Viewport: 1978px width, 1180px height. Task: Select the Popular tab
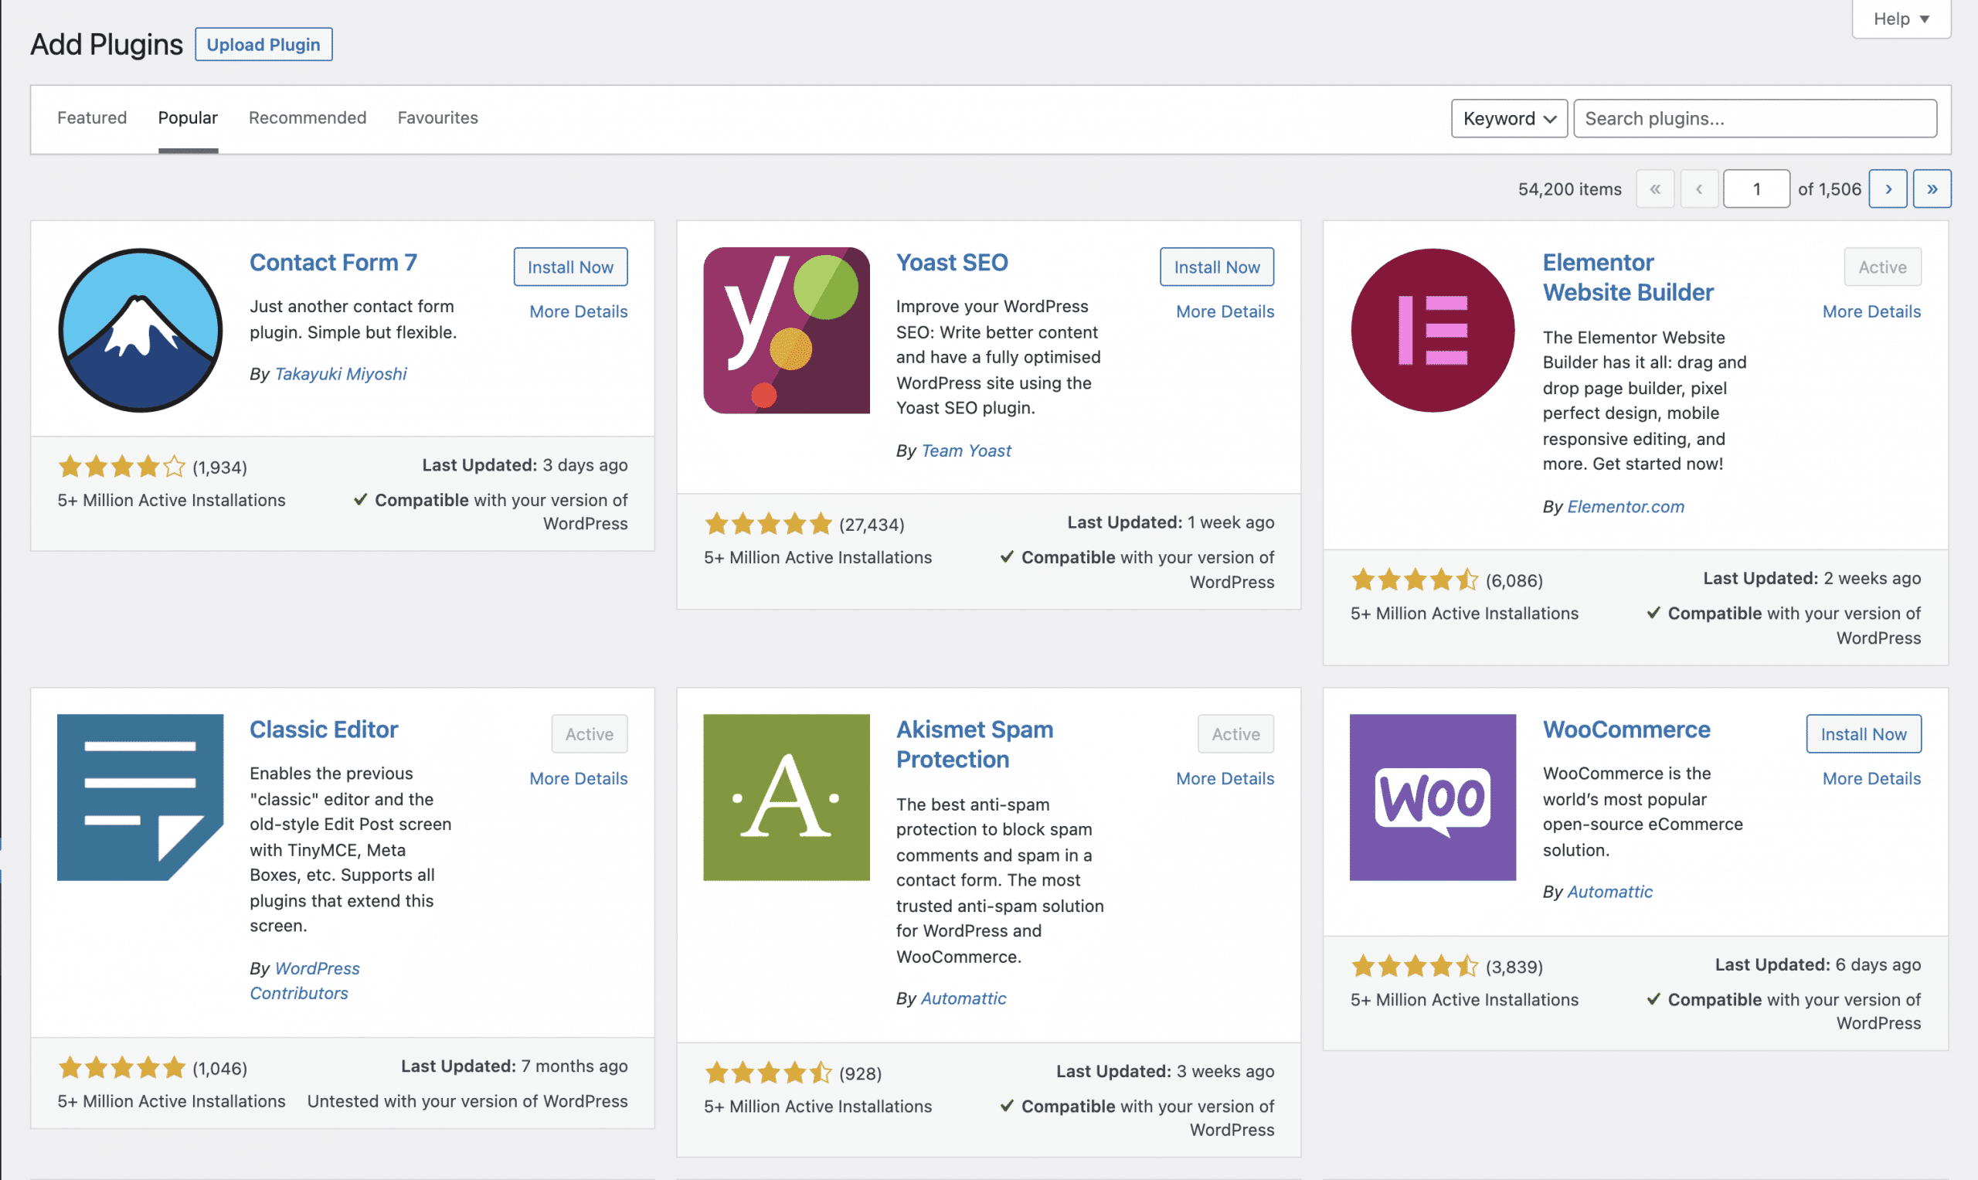[188, 117]
